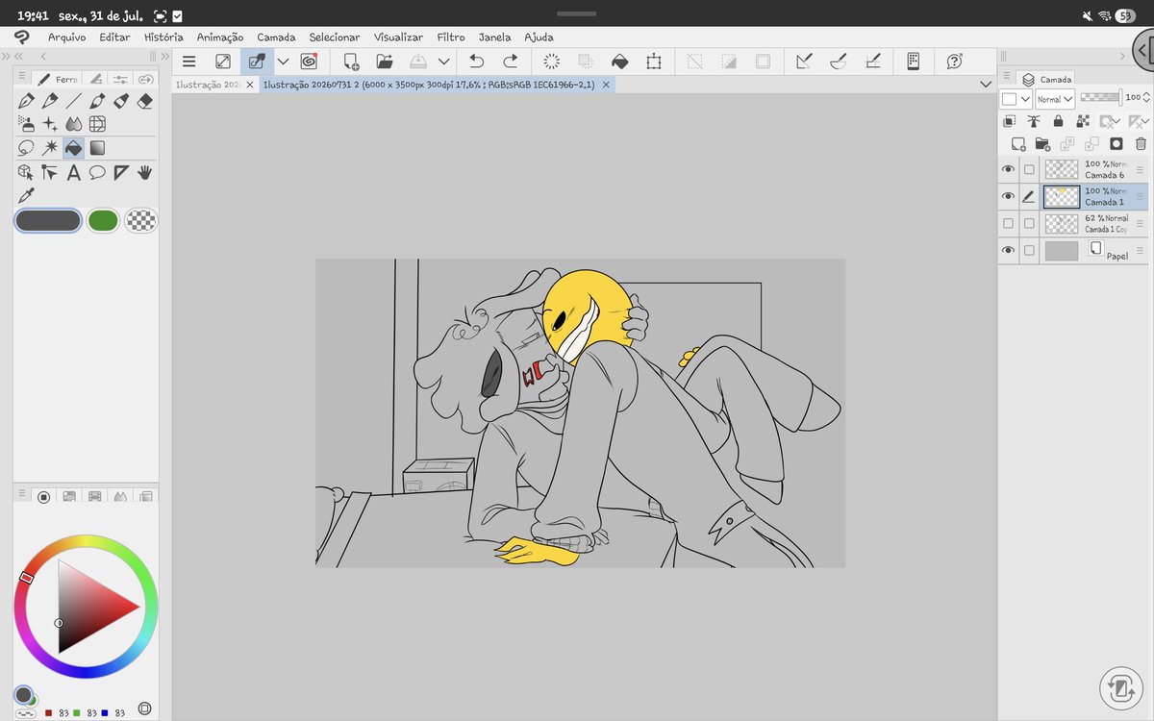Open the layer opacity stepper arrows

click(1146, 97)
